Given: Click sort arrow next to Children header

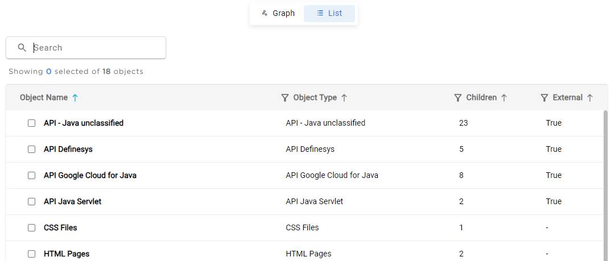Looking at the screenshot, I should (x=504, y=98).
